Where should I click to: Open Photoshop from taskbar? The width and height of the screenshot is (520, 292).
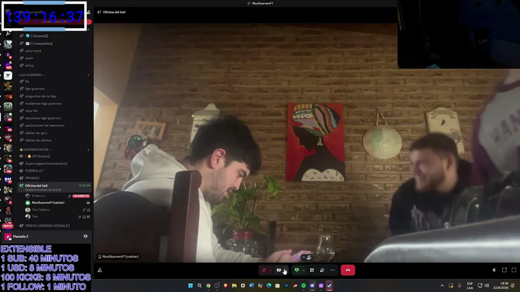point(286,286)
